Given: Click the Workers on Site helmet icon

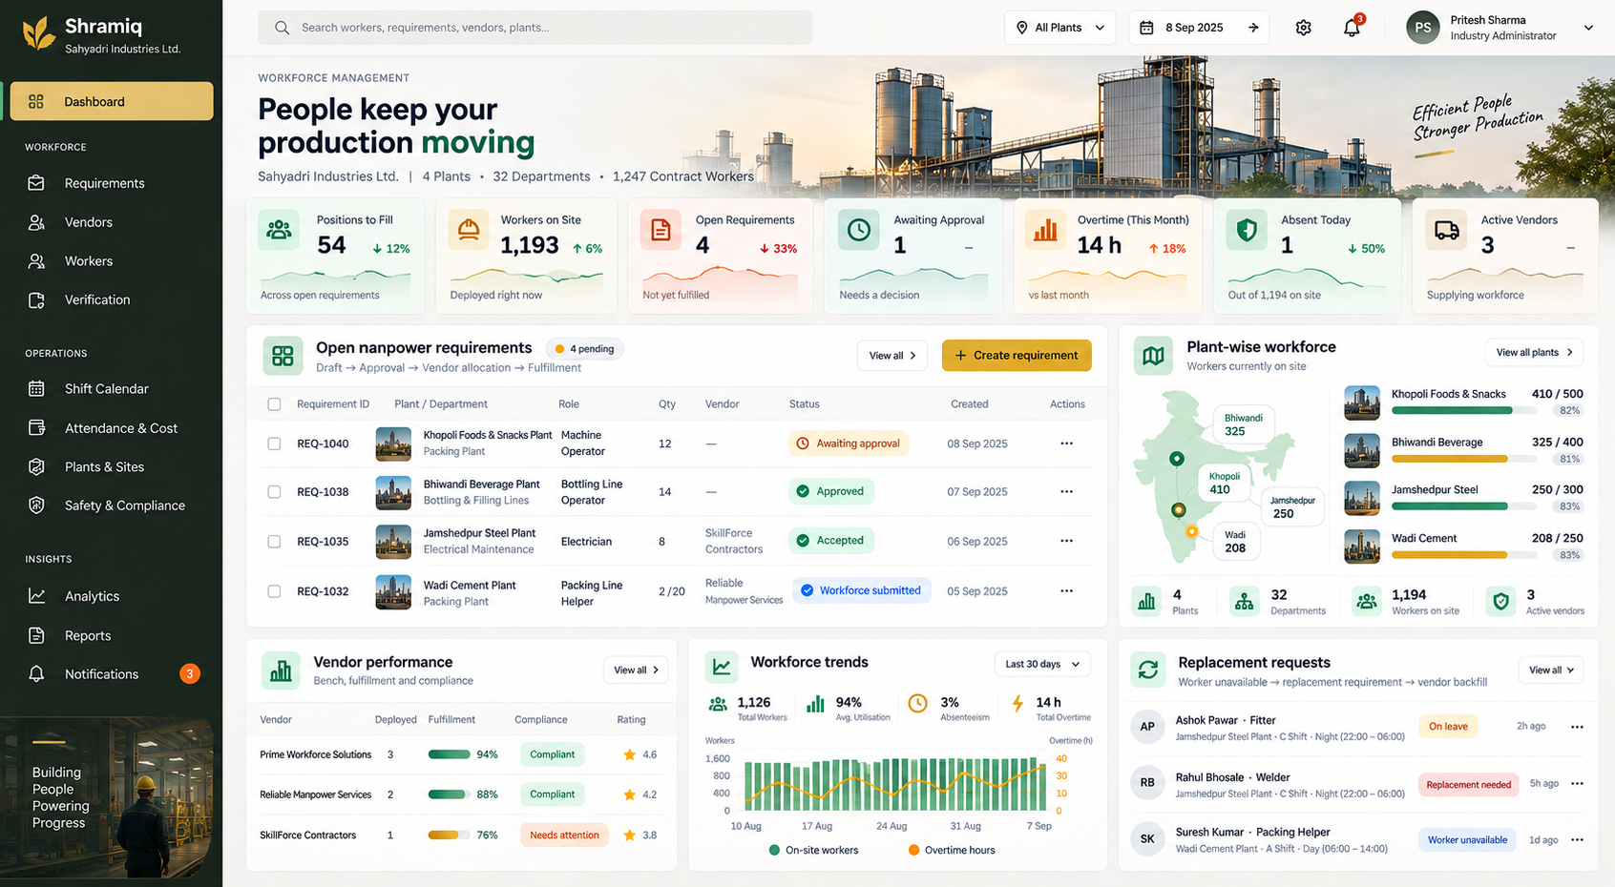Looking at the screenshot, I should [x=469, y=230].
